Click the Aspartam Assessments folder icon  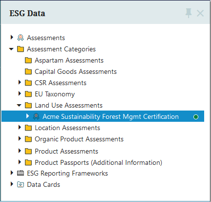(28, 60)
